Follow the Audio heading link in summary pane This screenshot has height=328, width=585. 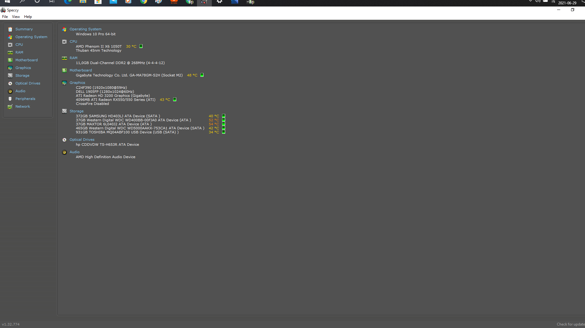tap(74, 152)
